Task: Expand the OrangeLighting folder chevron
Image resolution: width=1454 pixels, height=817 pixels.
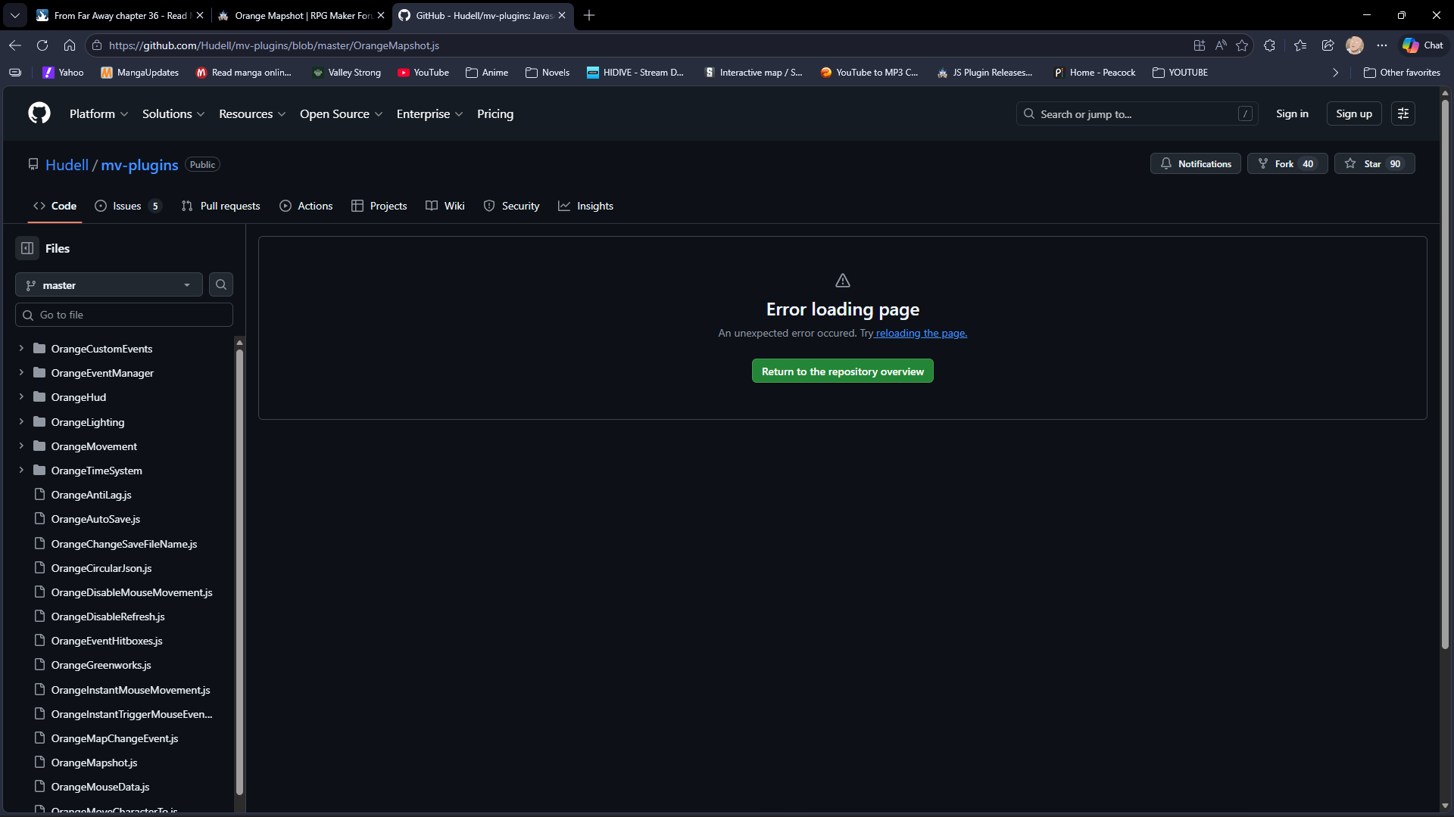Action: [x=21, y=421]
